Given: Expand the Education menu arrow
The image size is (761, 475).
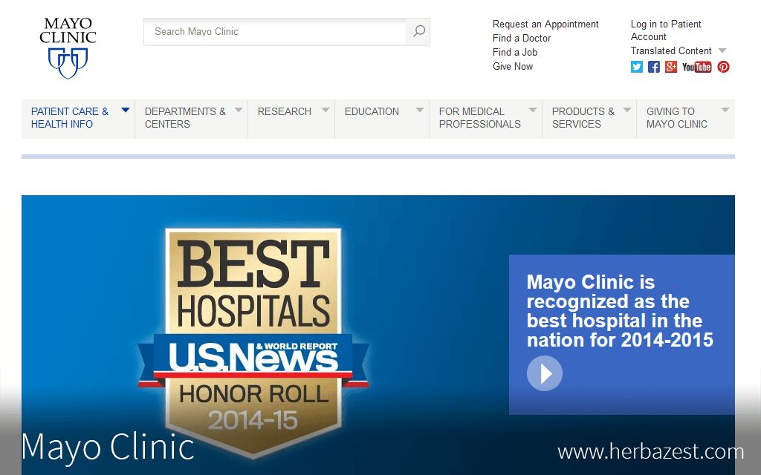Looking at the screenshot, I should coord(419,111).
